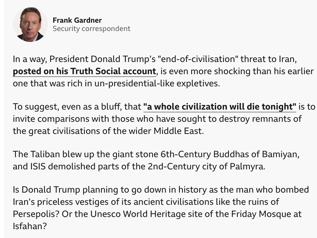Click the Frank Gardner author name
The image size is (317, 238).
[77, 20]
